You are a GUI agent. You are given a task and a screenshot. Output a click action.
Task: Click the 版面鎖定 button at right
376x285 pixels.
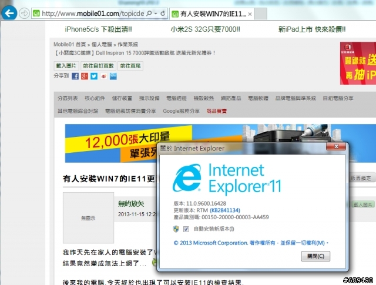pos(362,178)
